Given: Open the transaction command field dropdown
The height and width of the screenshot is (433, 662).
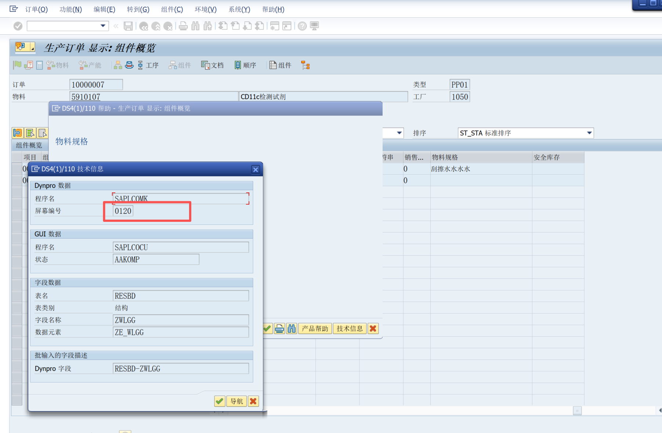Looking at the screenshot, I should coord(103,26).
